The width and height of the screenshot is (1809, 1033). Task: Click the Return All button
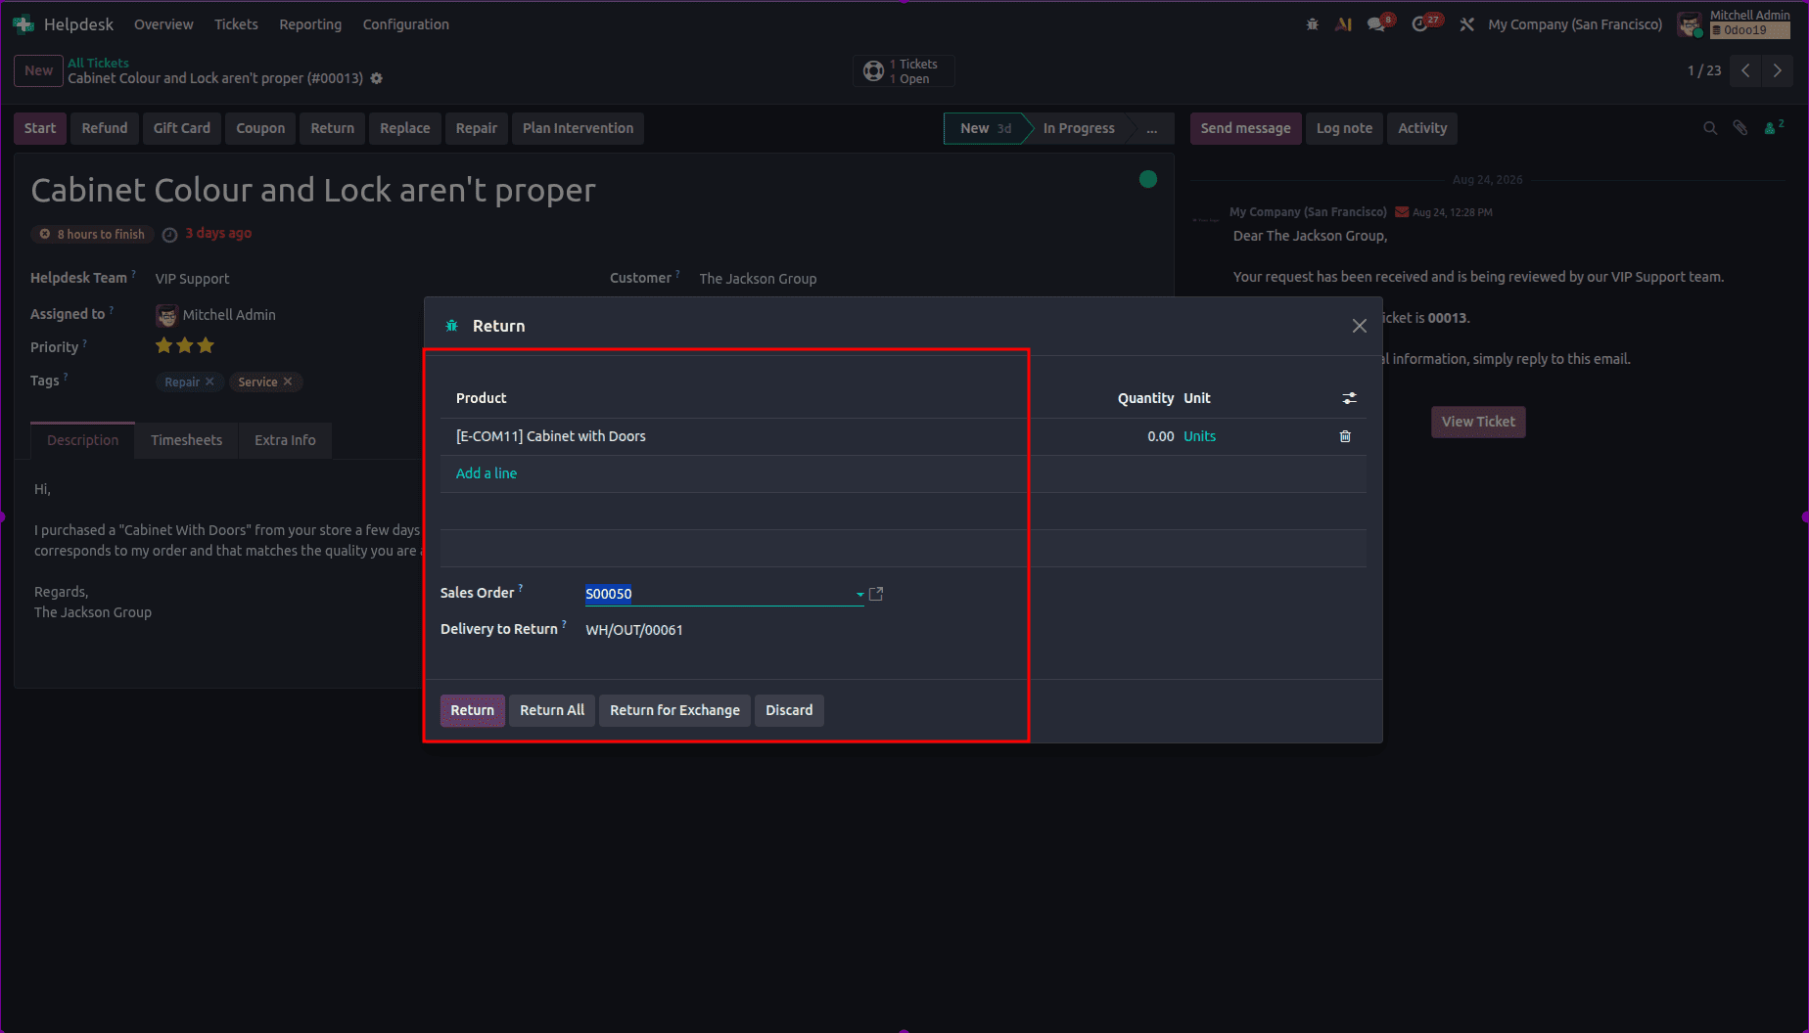tap(552, 710)
